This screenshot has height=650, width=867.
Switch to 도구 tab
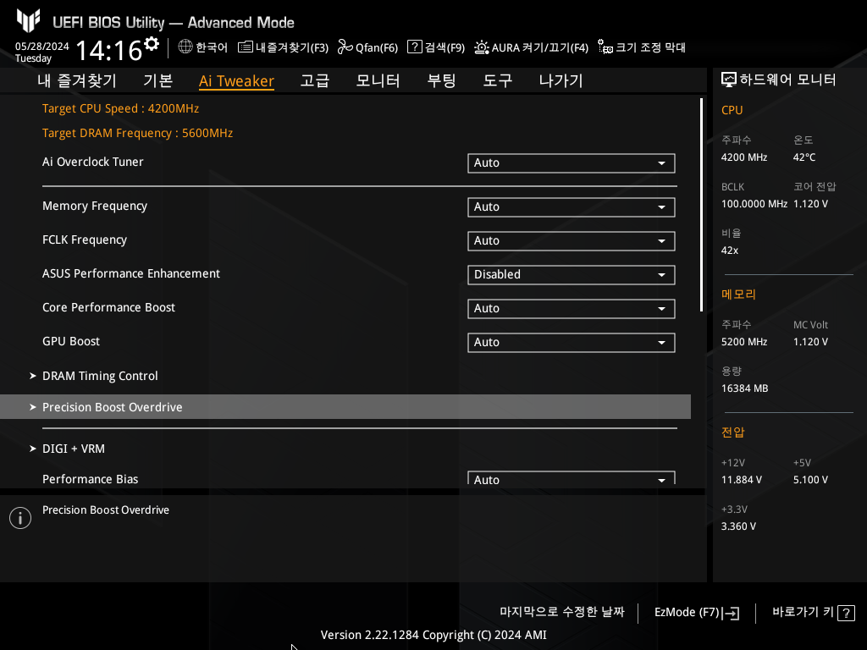click(498, 80)
